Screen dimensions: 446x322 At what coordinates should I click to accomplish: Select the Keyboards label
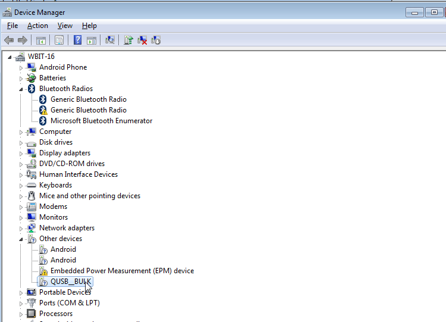(x=55, y=185)
